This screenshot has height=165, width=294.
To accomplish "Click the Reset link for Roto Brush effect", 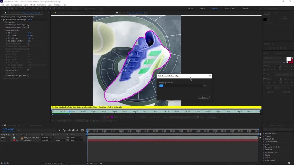I will (x=30, y=19).
